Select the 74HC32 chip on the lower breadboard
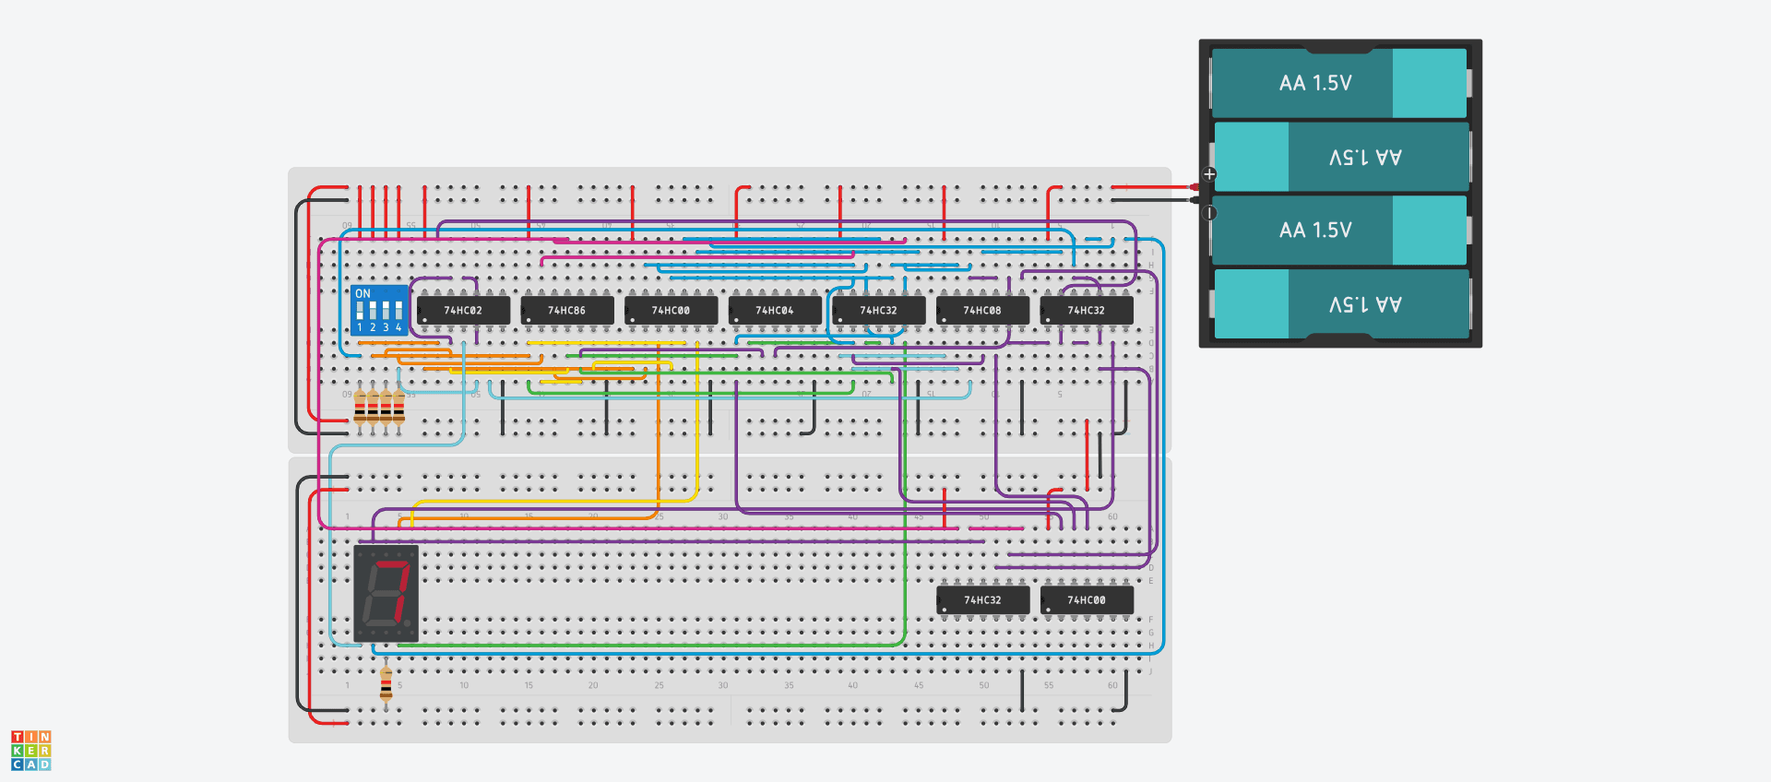The width and height of the screenshot is (1771, 782). tap(982, 599)
